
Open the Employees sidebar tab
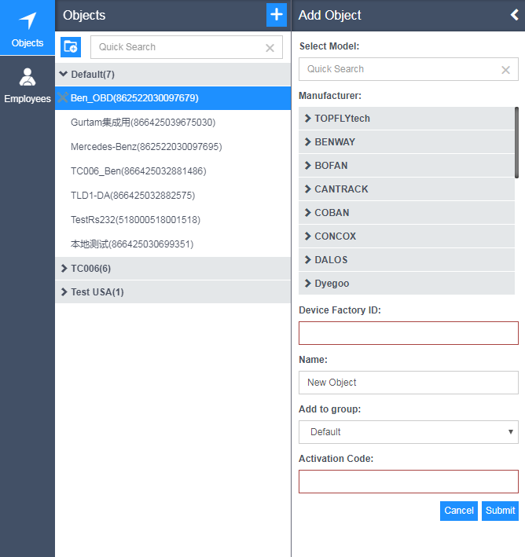[x=28, y=86]
